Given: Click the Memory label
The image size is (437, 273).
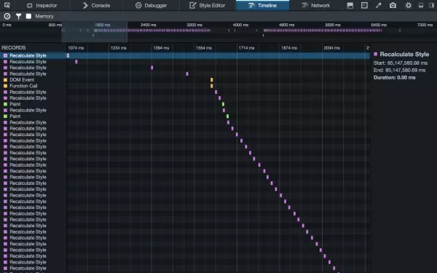Looking at the screenshot, I should point(44,16).
